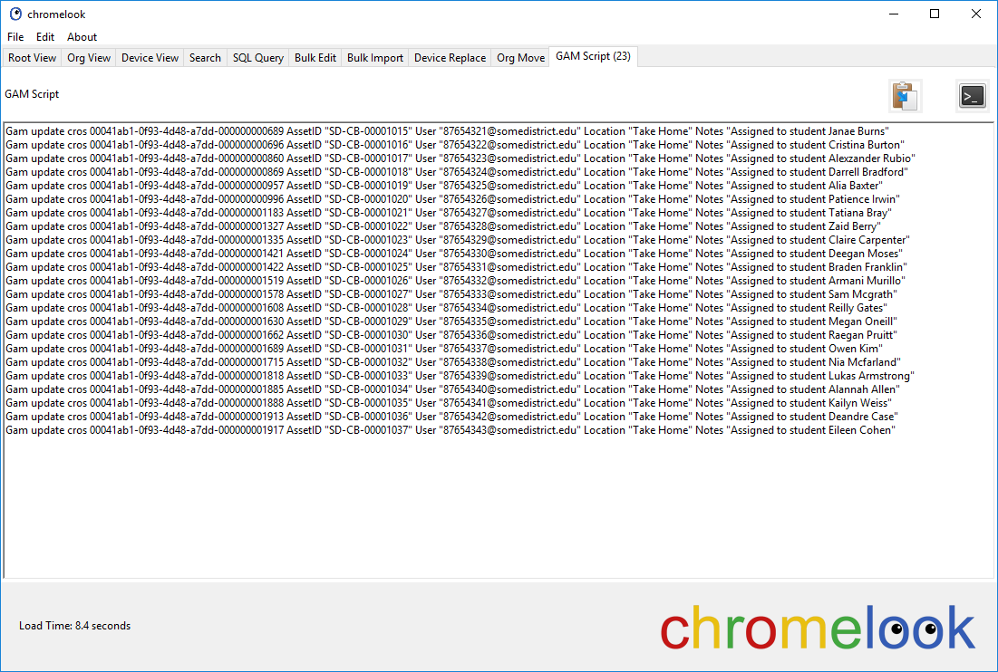The height and width of the screenshot is (672, 998).
Task: Close the chromelook window
Action: (x=975, y=14)
